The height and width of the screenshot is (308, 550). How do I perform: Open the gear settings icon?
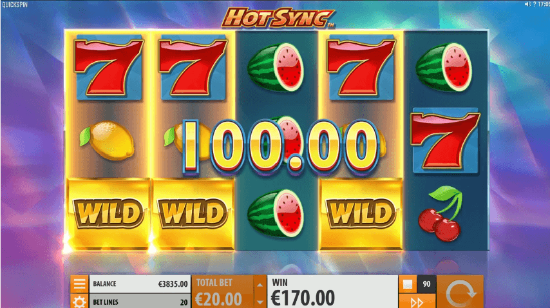click(79, 302)
